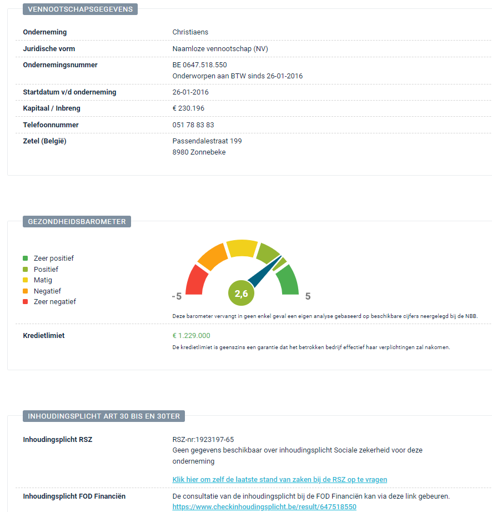Click the yellow top segment of the gauge
This screenshot has width=492, height=512.
242,248
